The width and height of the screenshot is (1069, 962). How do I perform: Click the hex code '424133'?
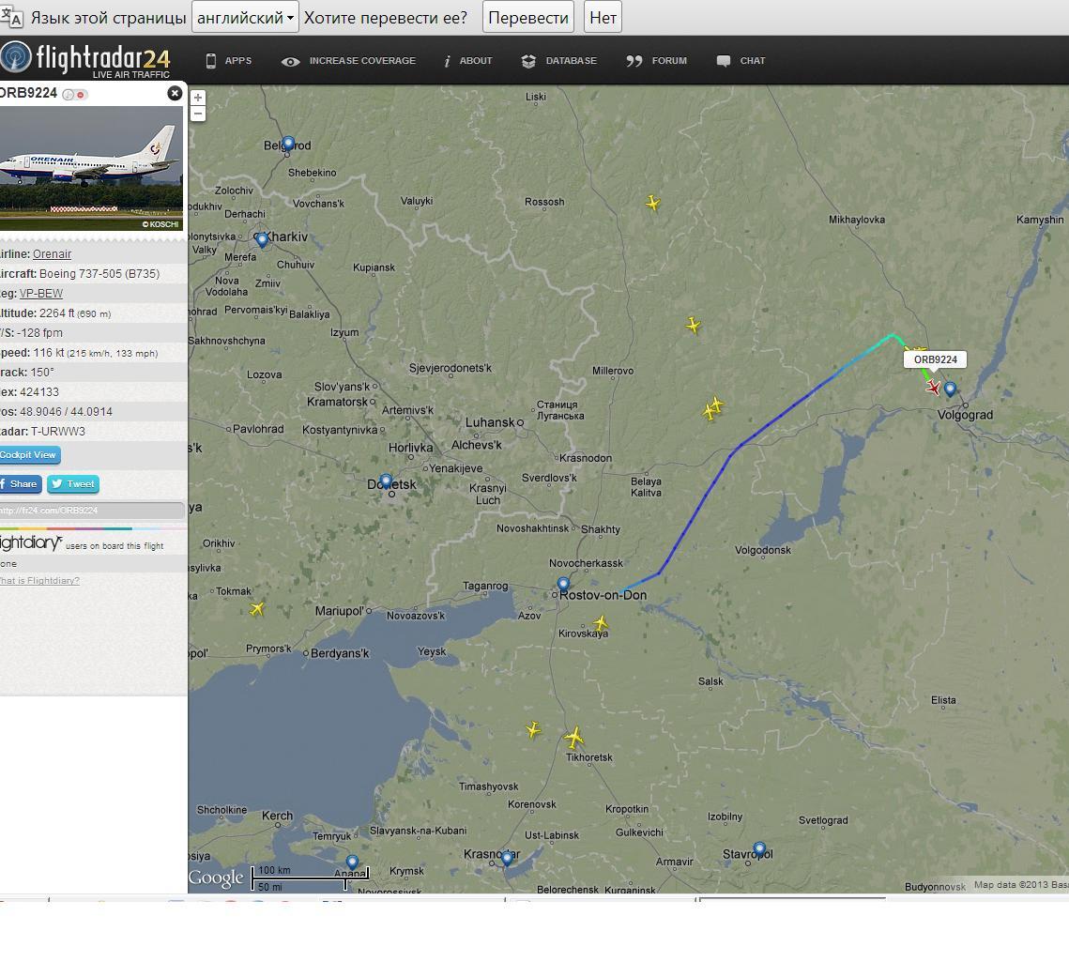tap(39, 392)
